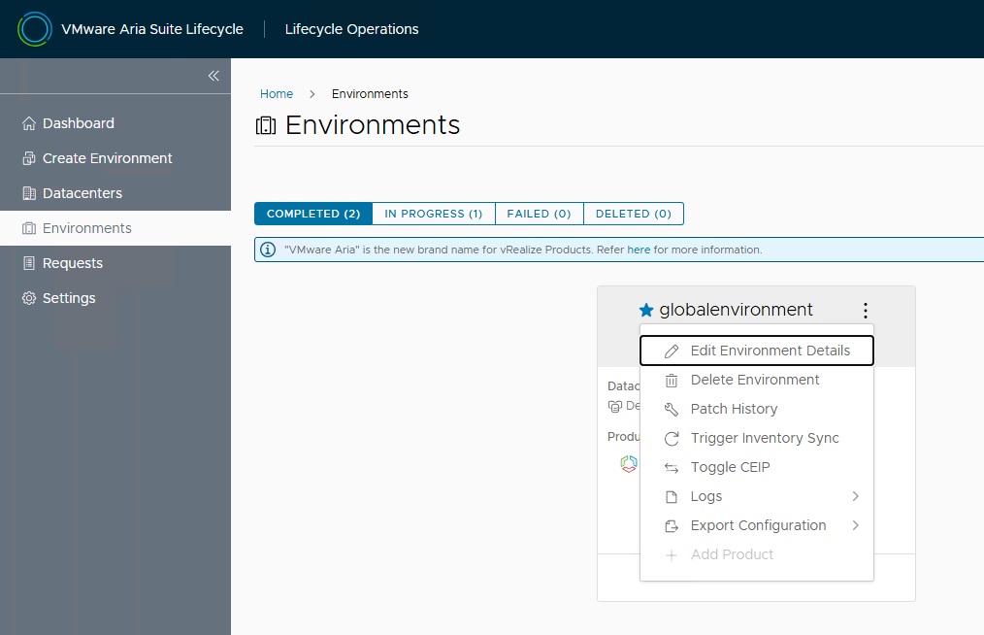Click the star icon beside globalenvironment
Screen dimensions: 984x635
(646, 310)
